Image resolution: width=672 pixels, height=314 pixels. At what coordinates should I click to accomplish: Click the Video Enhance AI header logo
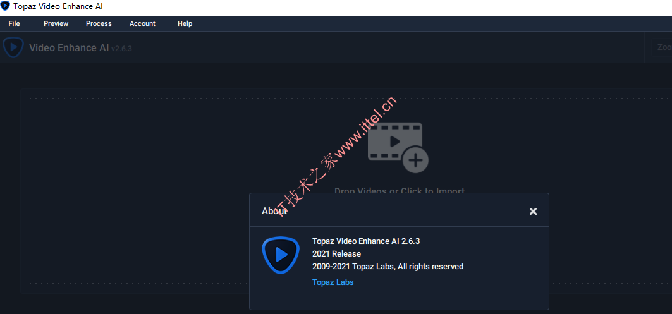(13, 47)
